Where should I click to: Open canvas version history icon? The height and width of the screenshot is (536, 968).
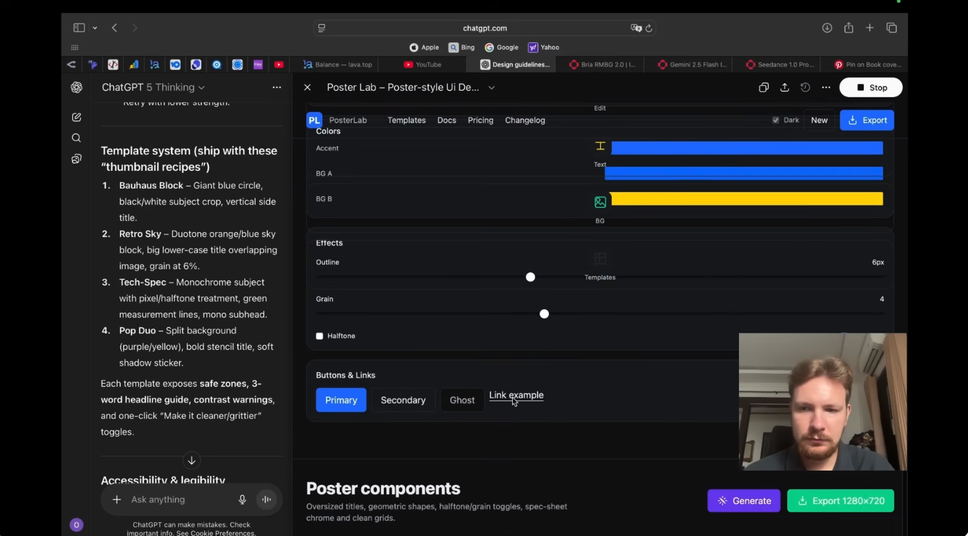(805, 87)
